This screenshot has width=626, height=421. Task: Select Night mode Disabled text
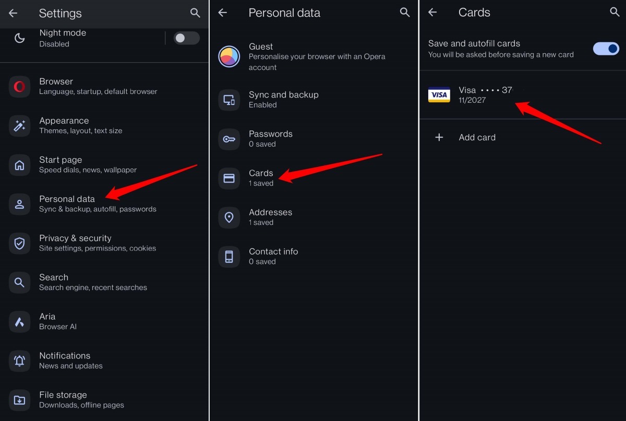click(x=54, y=44)
